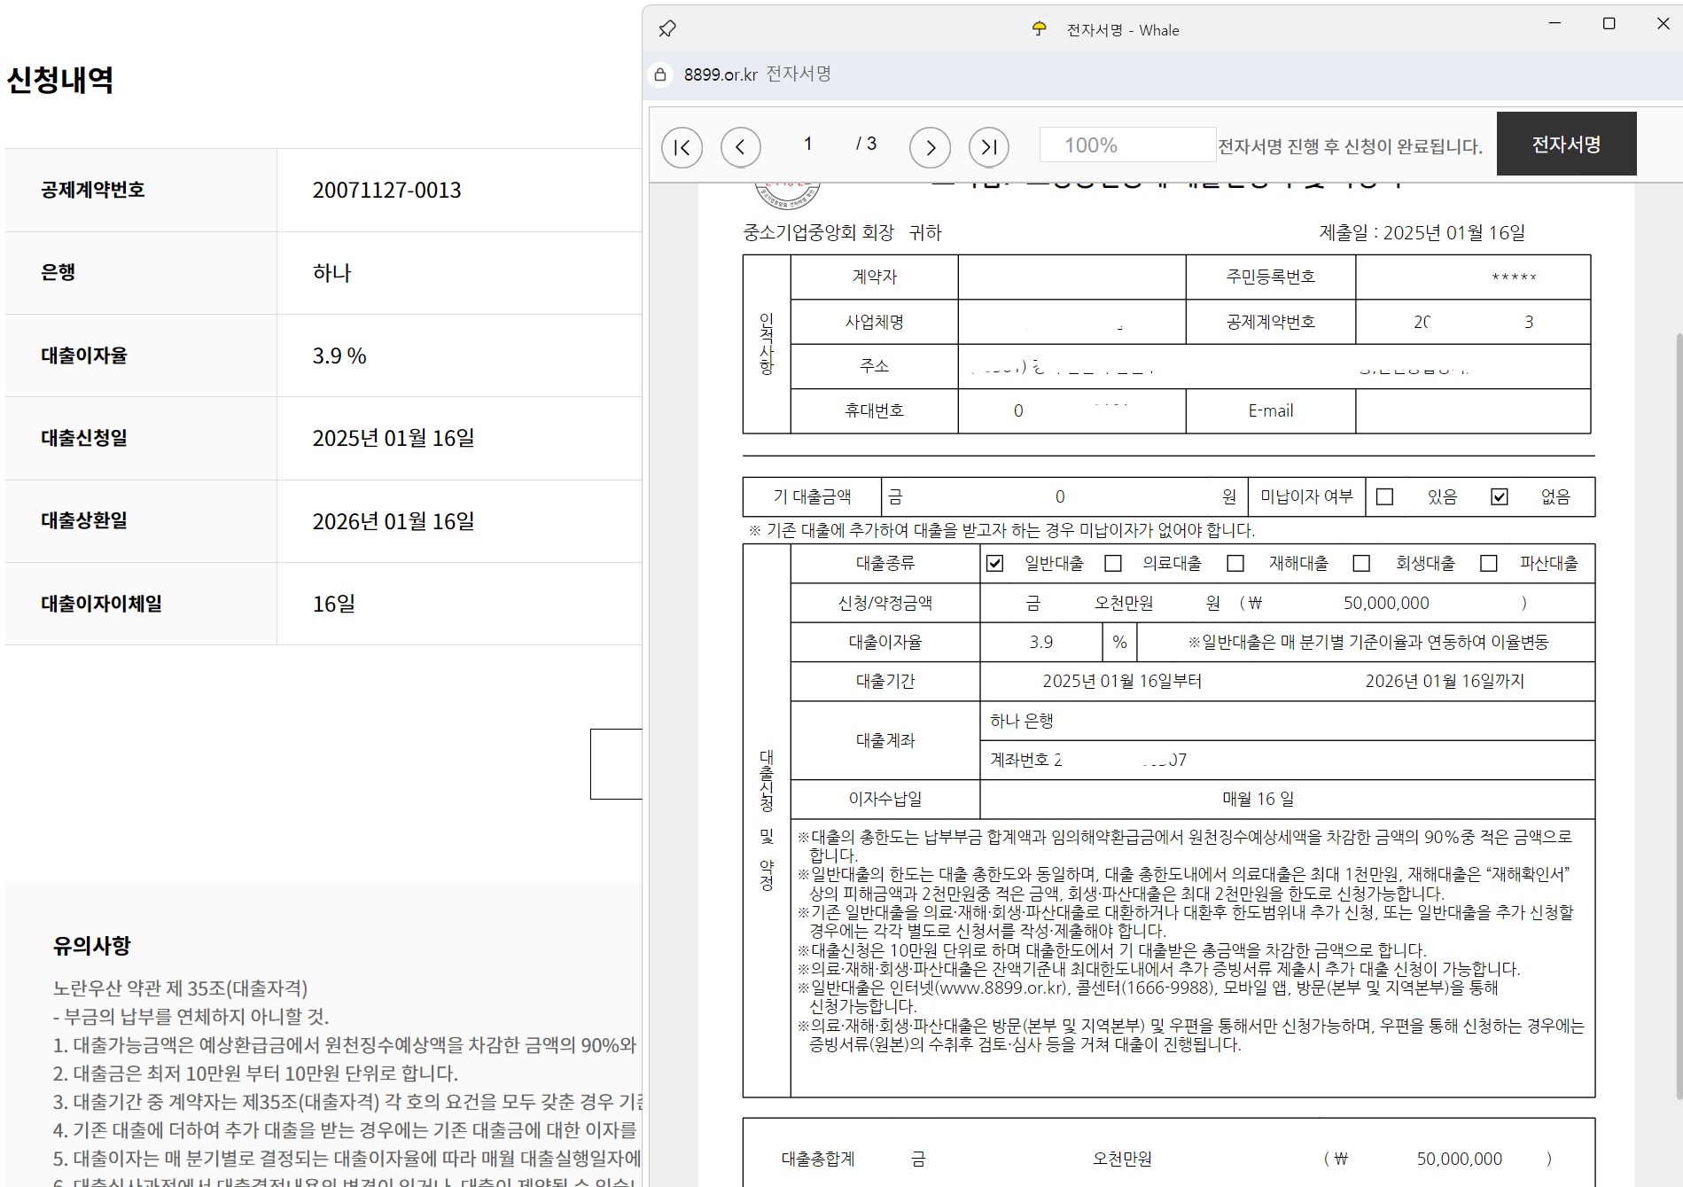The image size is (1683, 1187).
Task: Toggle the 파산대출 checkbox
Action: (x=1489, y=564)
